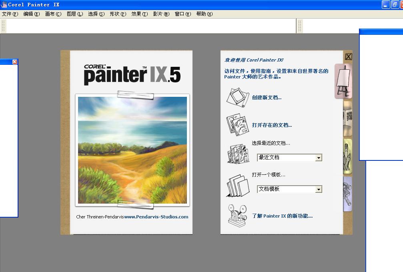Image resolution: width=403 pixels, height=272 pixels.
Task: Open the 文件(F) menu
Action: click(x=10, y=14)
